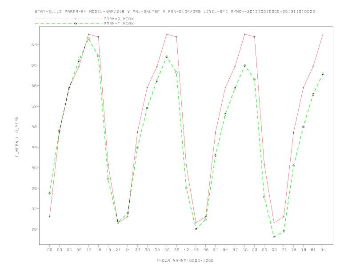Click forecast hour 06 on the horizontal axis
This screenshot has height=272, width=352.
(x=69, y=250)
